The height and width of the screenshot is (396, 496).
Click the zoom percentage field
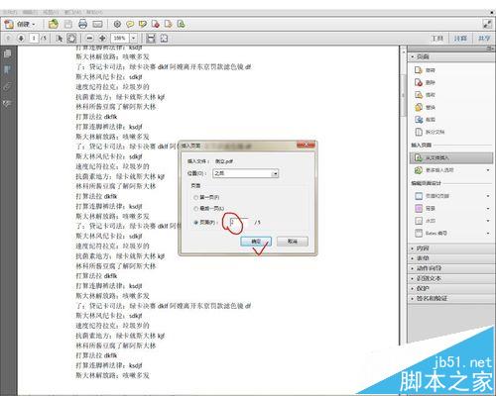click(x=120, y=39)
